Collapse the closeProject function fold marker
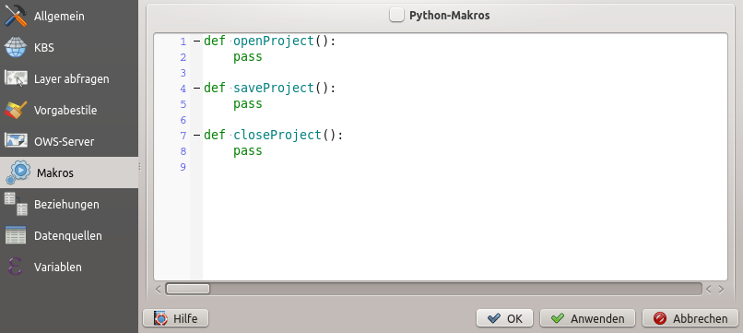Screen dimensions: 743x333 click(196, 136)
